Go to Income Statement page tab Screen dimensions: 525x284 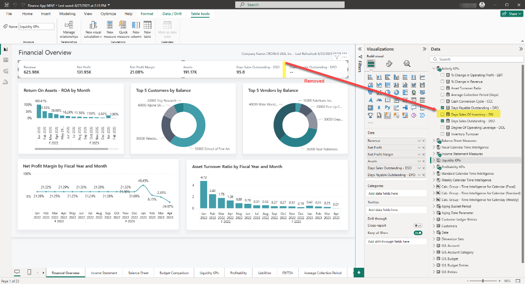[104, 273]
